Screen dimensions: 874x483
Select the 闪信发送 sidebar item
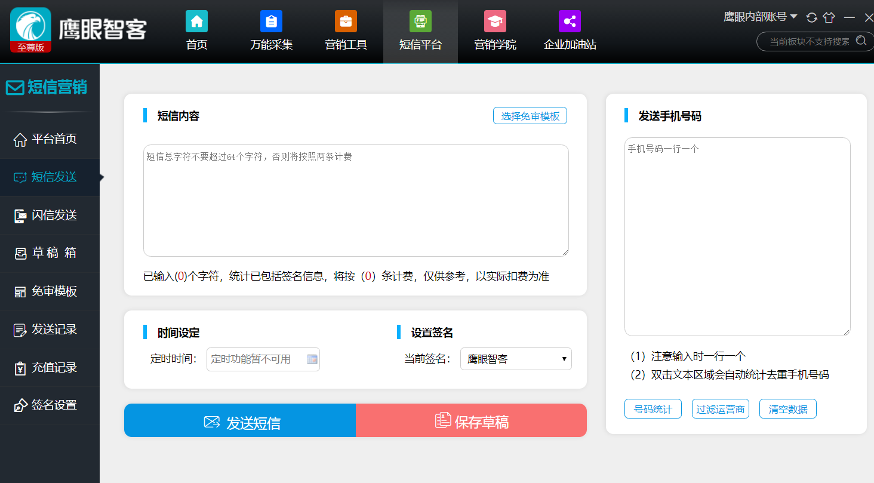point(50,216)
